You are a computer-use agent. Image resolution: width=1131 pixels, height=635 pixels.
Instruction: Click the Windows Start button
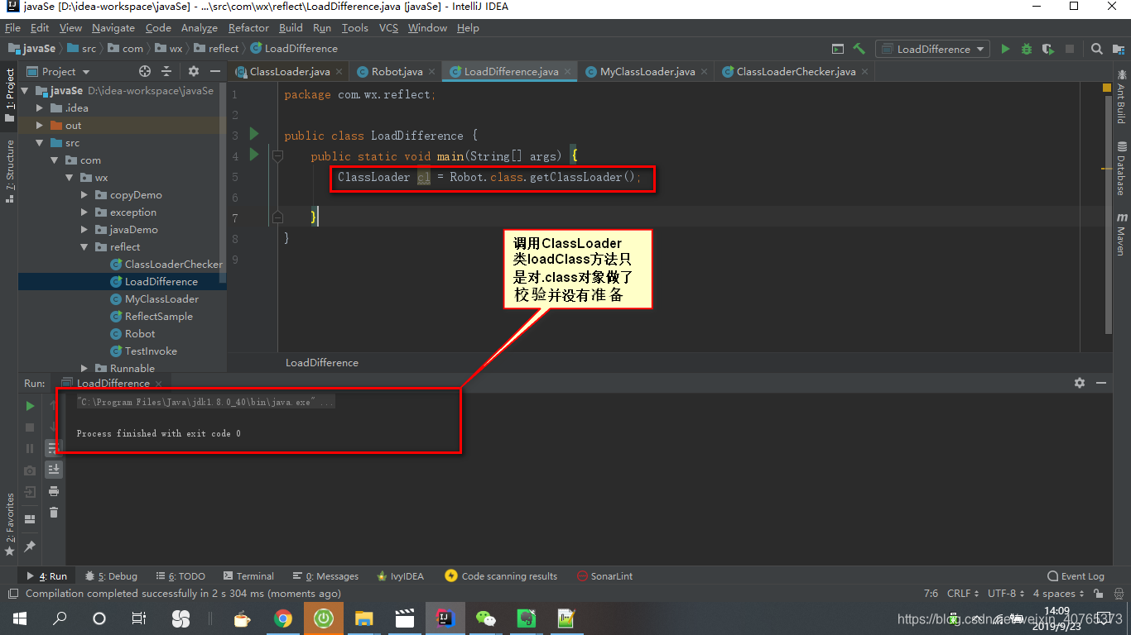pyautogui.click(x=19, y=618)
